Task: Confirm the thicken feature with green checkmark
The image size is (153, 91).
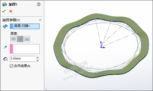Action: pyautogui.click(x=4, y=11)
